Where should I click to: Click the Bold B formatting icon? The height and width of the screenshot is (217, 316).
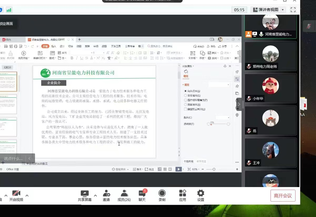click(72, 58)
